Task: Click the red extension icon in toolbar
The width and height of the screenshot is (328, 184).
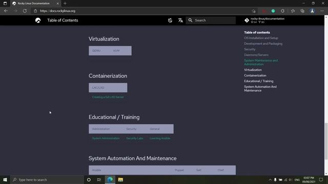Action: pos(264,11)
